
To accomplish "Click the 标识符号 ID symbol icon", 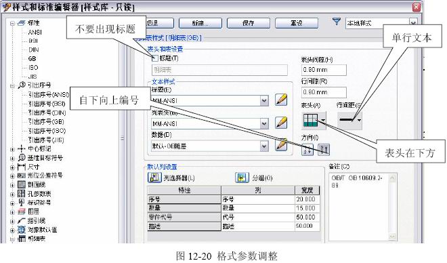I will 22,202.
